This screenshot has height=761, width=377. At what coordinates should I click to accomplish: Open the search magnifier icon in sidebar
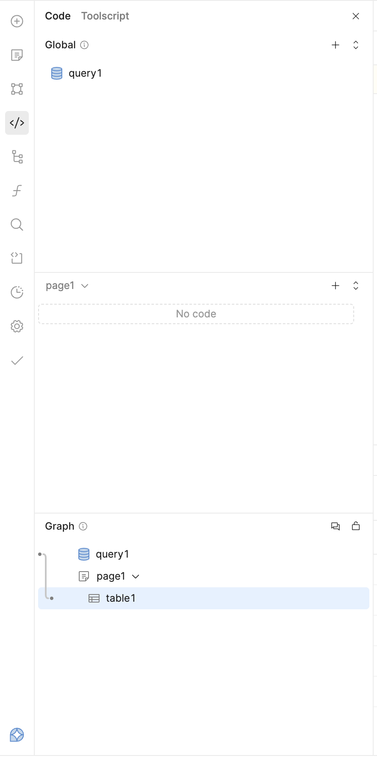click(17, 225)
